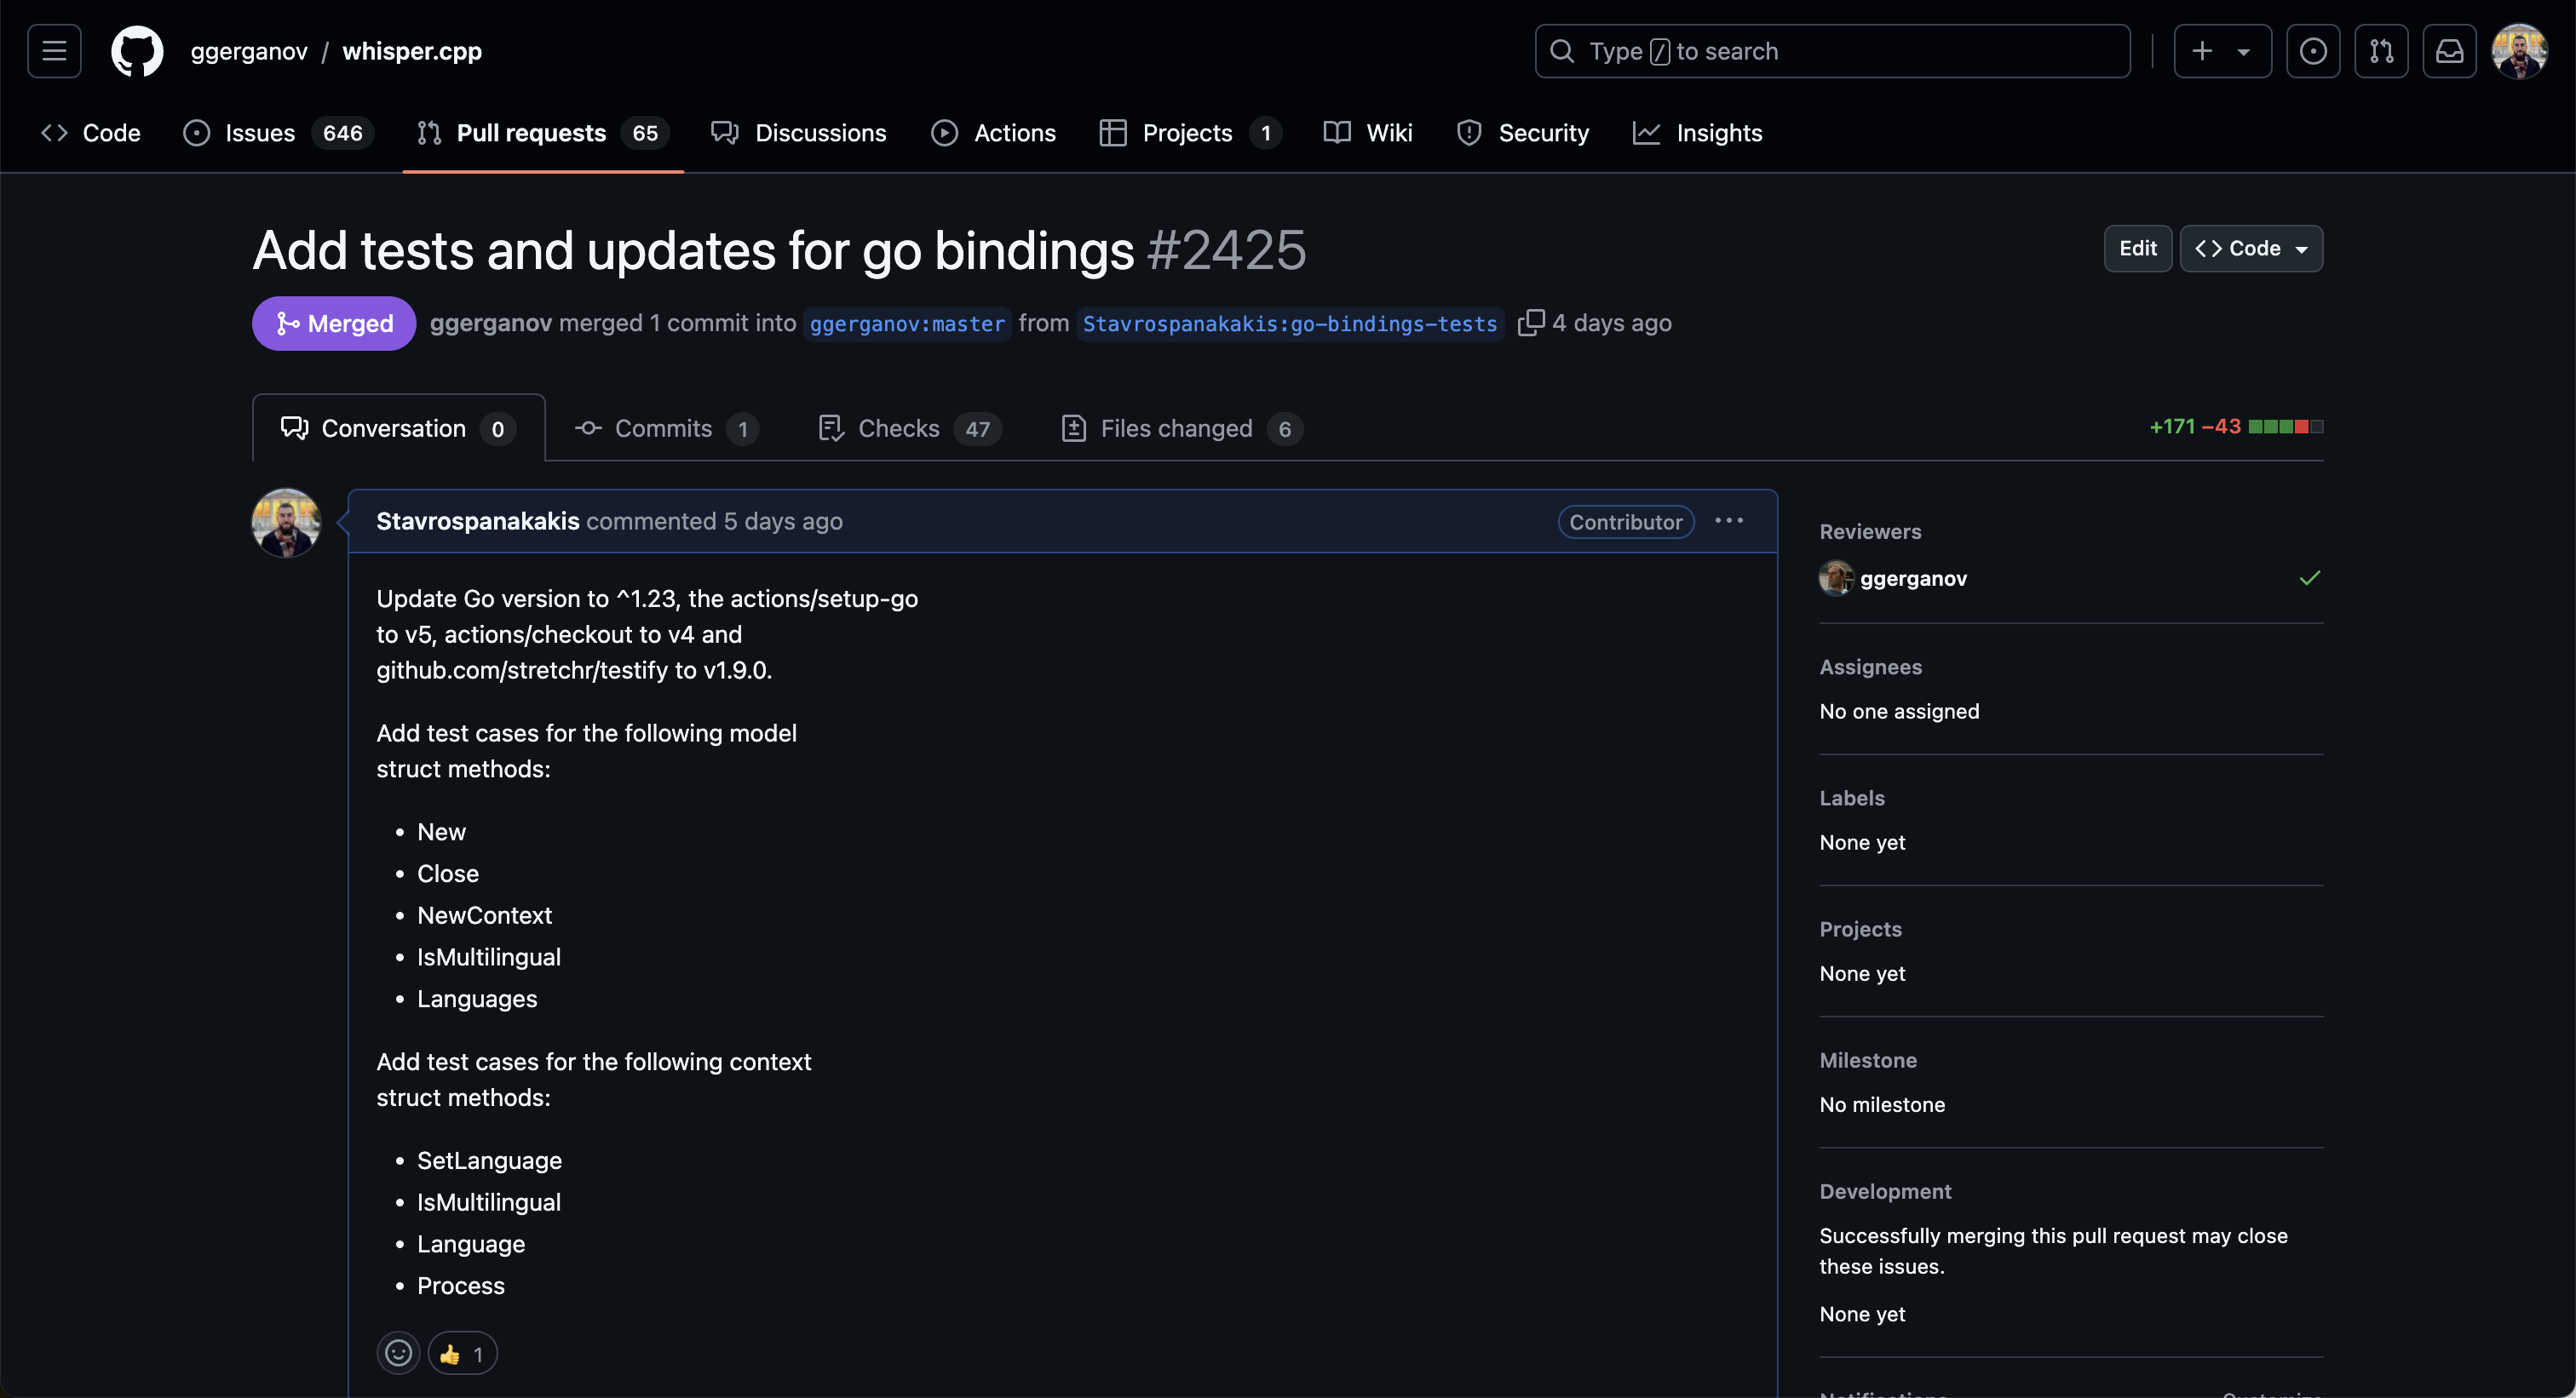Image resolution: width=2576 pixels, height=1398 pixels.
Task: Open the Insights tab
Action: pos(1697,132)
